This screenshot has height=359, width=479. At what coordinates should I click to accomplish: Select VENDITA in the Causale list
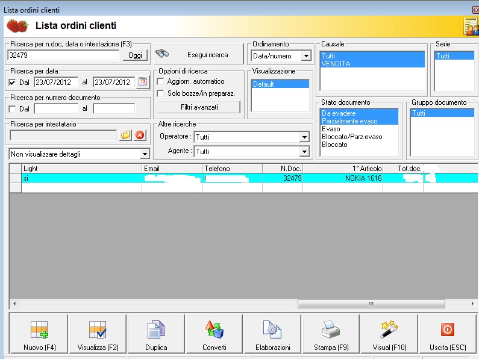point(372,63)
